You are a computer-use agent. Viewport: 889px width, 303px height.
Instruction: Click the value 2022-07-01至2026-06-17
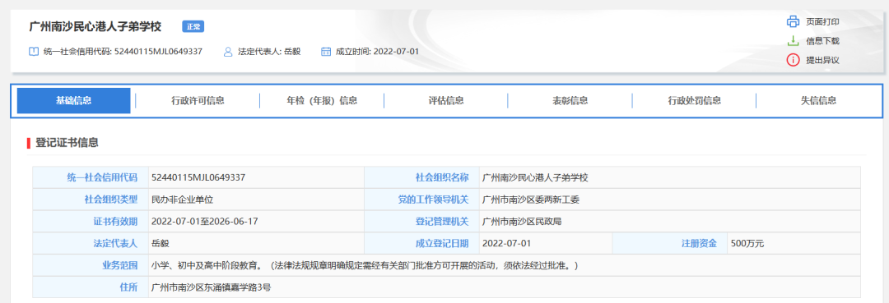click(205, 222)
